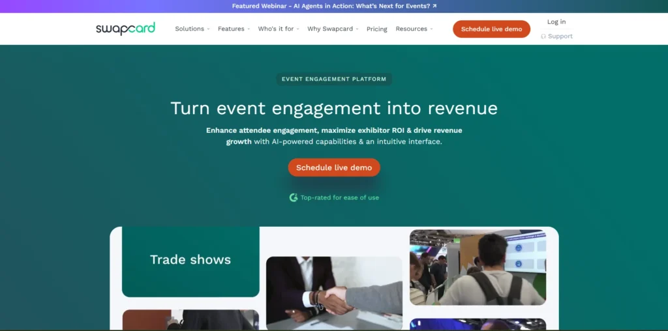Click the Event Engagement Platform badge
Viewport: 668px width, 331px height.
point(334,79)
